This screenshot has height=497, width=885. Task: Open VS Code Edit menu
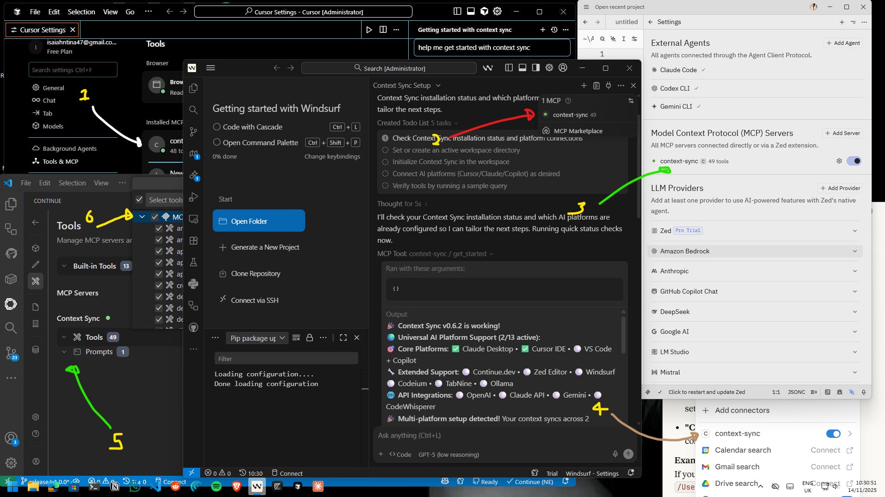(x=45, y=183)
